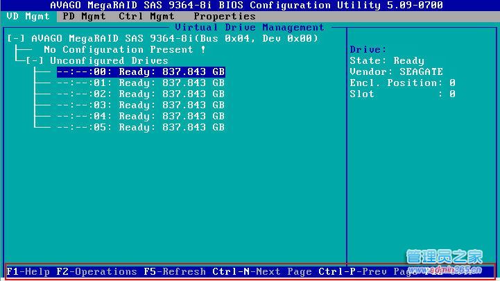Select the No Configuration Present entry
The image size is (500, 281).
click(x=125, y=49)
